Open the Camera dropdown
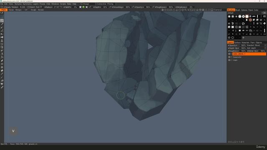267x150 pixels. (218, 10)
